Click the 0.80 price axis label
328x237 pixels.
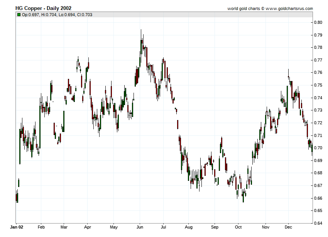click(x=318, y=23)
